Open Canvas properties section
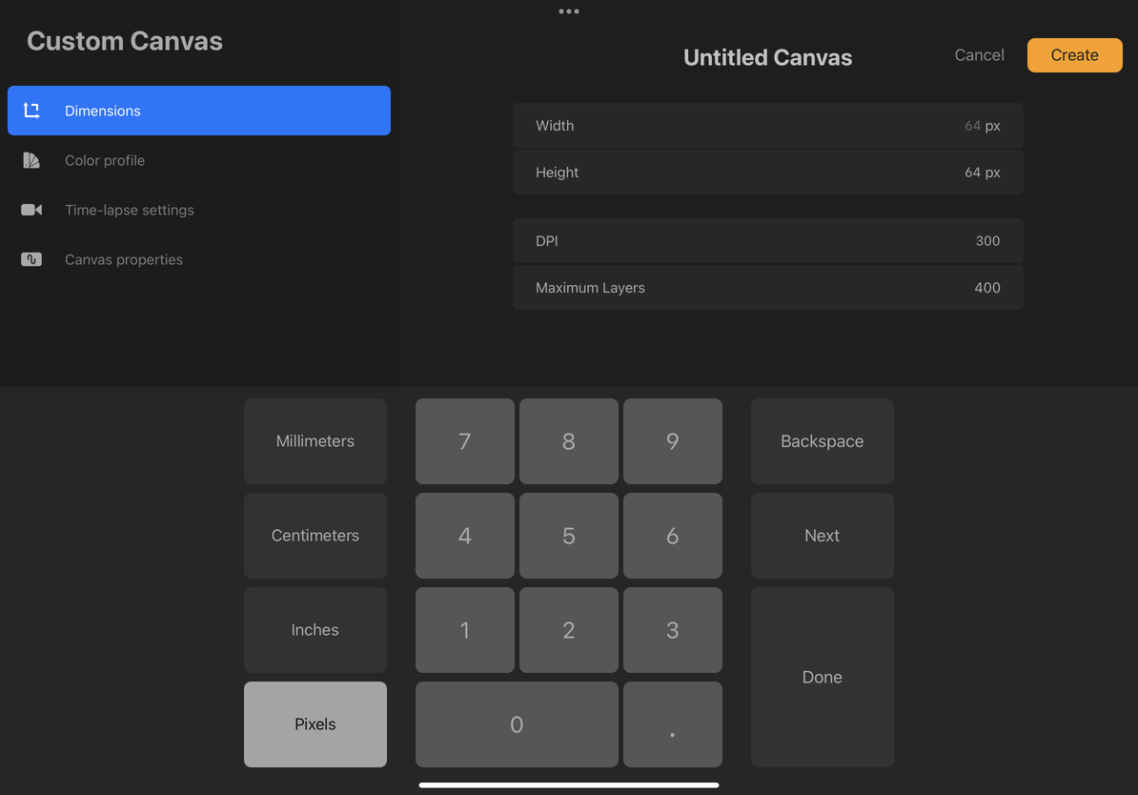This screenshot has width=1138, height=795. coord(199,259)
